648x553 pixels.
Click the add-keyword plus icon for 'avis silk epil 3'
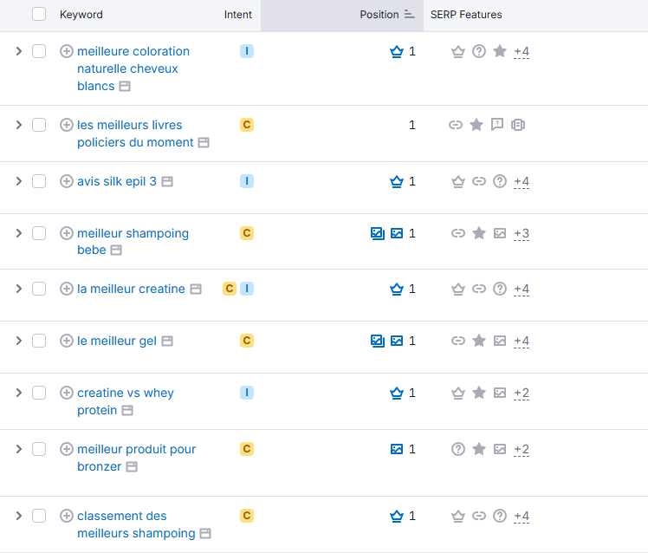point(67,181)
